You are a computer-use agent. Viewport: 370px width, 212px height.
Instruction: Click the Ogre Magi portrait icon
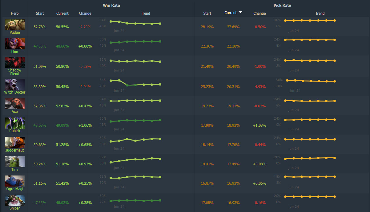click(14, 181)
